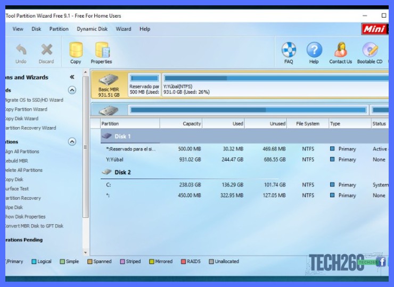This screenshot has height=287, width=394.
Task: Select the Basic MBR 931.51 GB disk icon
Action: (109, 80)
